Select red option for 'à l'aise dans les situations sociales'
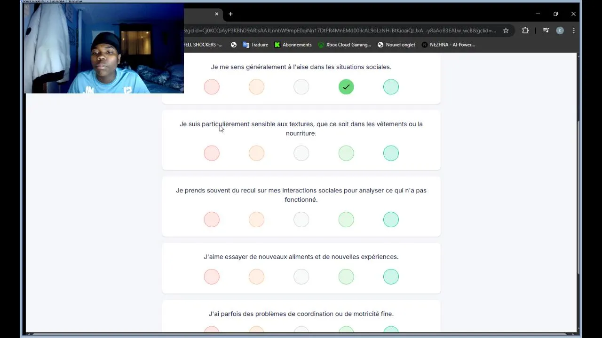 [x=212, y=87]
